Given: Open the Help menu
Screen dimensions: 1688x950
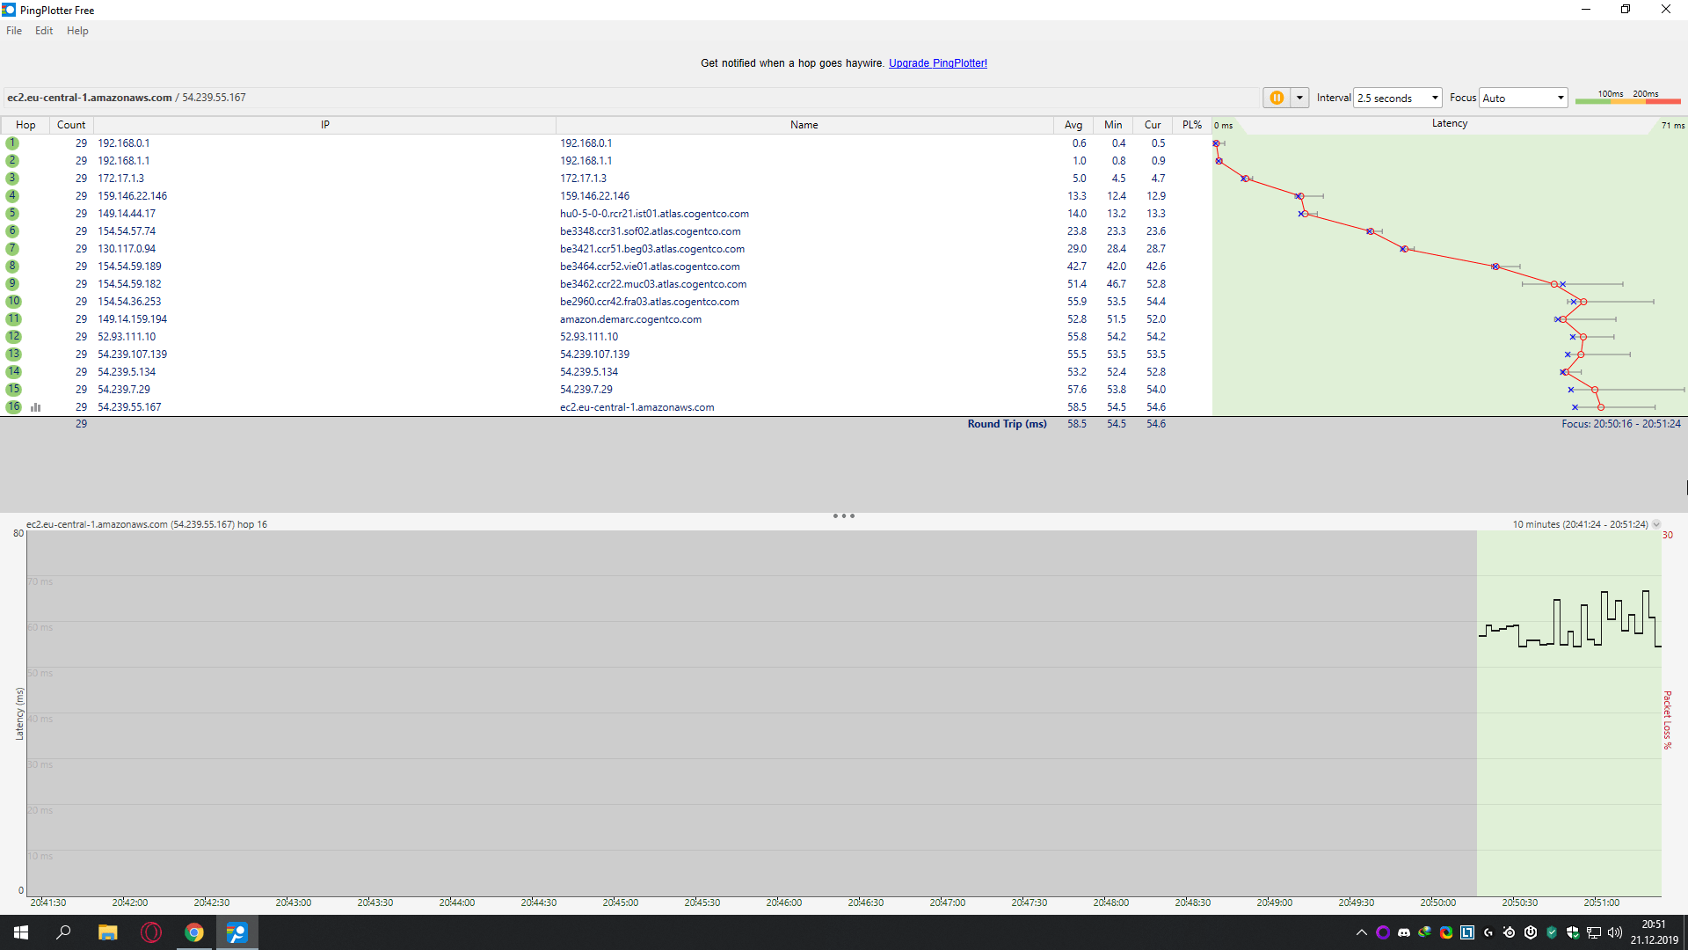Looking at the screenshot, I should [x=77, y=31].
